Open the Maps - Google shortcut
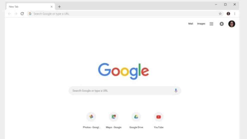Viewport: 247px width, 139px height. click(114, 120)
